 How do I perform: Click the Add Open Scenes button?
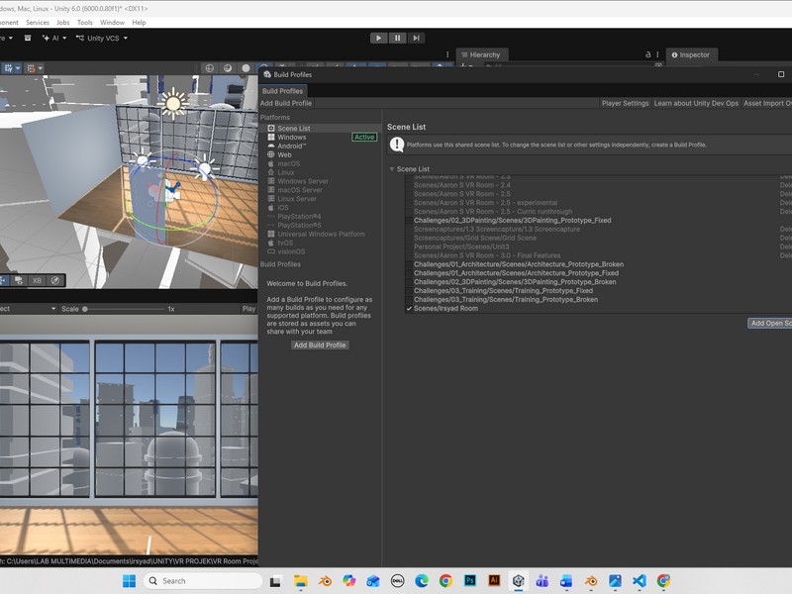(770, 324)
